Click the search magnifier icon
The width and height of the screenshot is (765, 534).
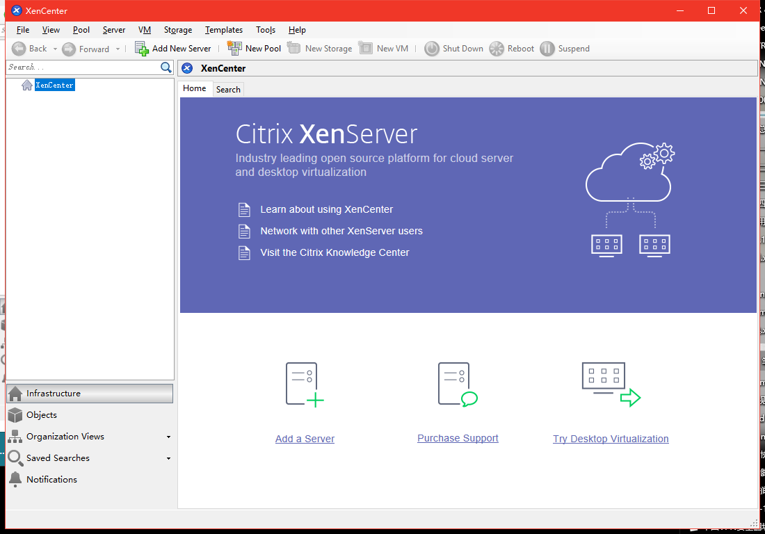166,67
